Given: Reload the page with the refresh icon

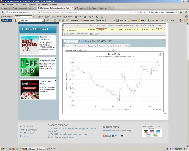Looking at the screenshot, I should [x=136, y=12].
